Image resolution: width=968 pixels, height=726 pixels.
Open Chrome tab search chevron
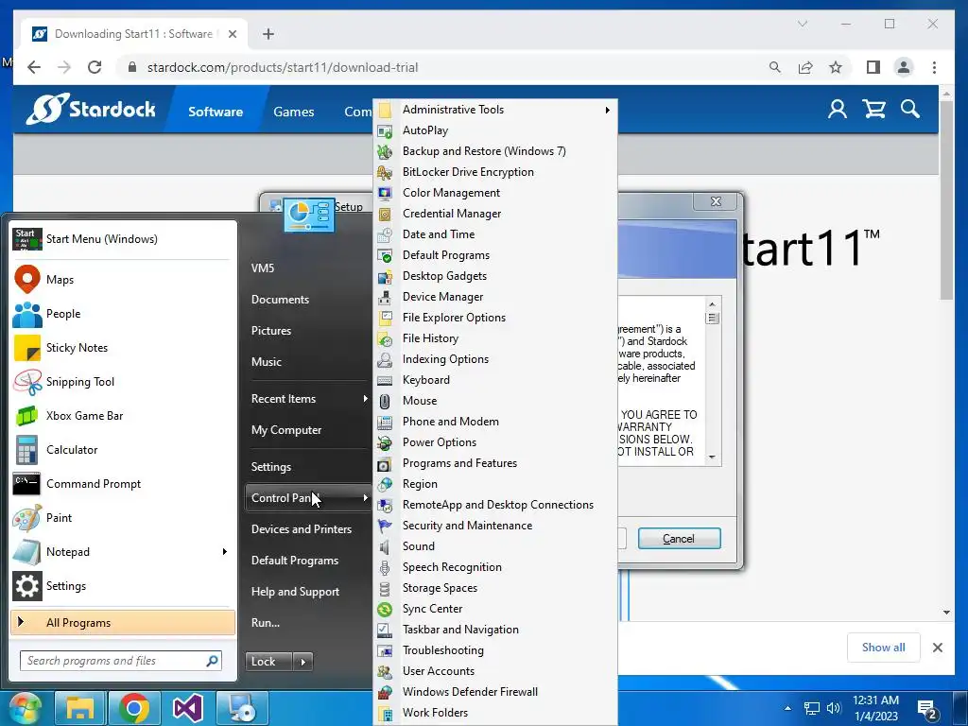tap(803, 24)
